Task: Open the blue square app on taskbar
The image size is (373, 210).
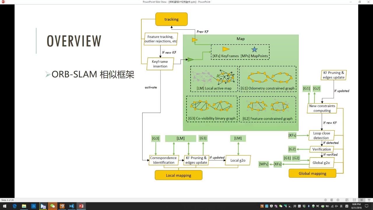Action: 34,206
